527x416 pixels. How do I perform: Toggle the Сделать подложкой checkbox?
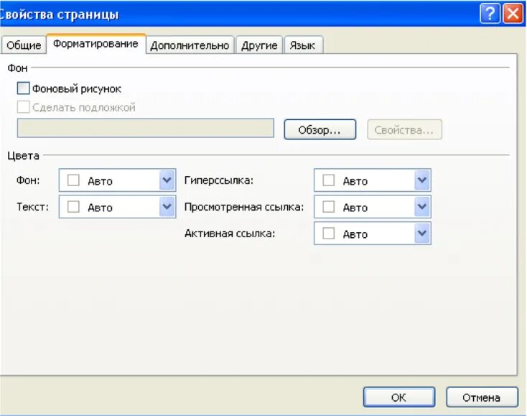tap(23, 107)
